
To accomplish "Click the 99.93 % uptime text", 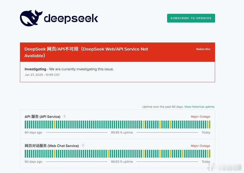I will pos(122,162).
